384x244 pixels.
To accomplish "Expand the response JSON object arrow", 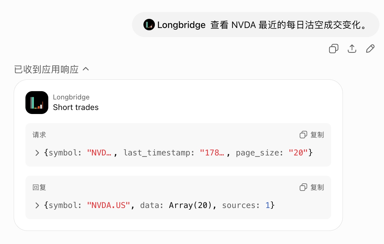I will tap(37, 205).
